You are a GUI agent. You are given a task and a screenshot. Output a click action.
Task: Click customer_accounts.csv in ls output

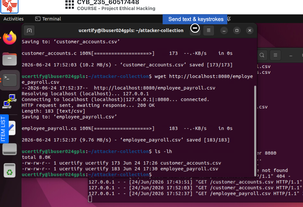point(191,163)
